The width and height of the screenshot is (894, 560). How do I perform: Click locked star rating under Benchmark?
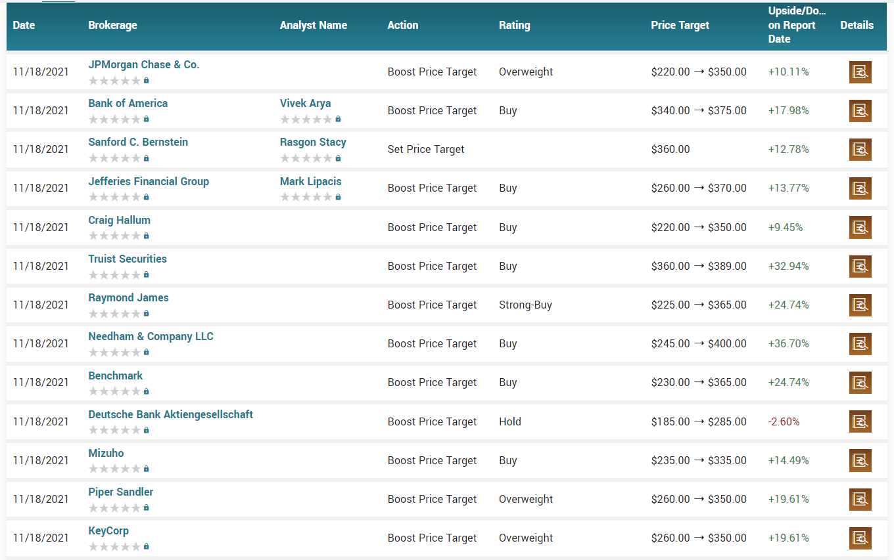[x=119, y=391]
